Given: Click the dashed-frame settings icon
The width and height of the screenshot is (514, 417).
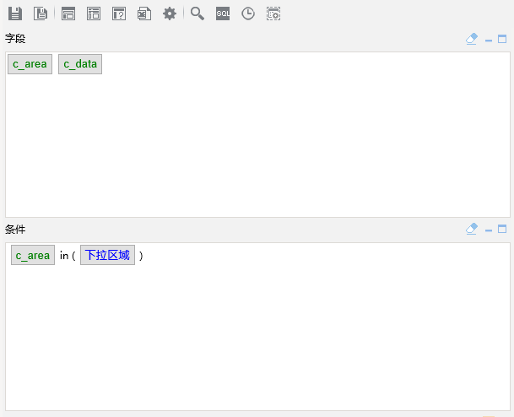Looking at the screenshot, I should (273, 14).
